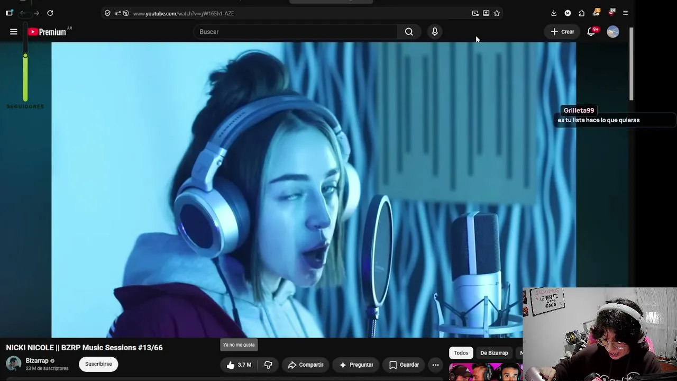Image resolution: width=677 pixels, height=381 pixels.
Task: Reload the page with the refresh icon
Action: pyautogui.click(x=50, y=13)
